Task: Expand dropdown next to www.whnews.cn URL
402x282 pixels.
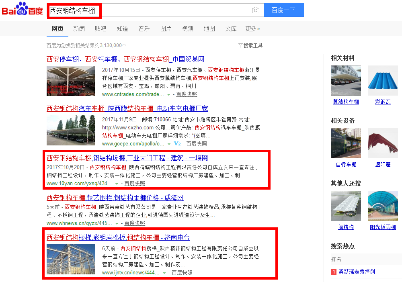Action: (117, 223)
